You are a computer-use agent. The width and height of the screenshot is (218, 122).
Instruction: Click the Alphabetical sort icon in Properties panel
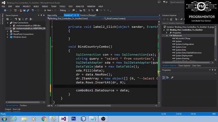[x=168, y=78]
